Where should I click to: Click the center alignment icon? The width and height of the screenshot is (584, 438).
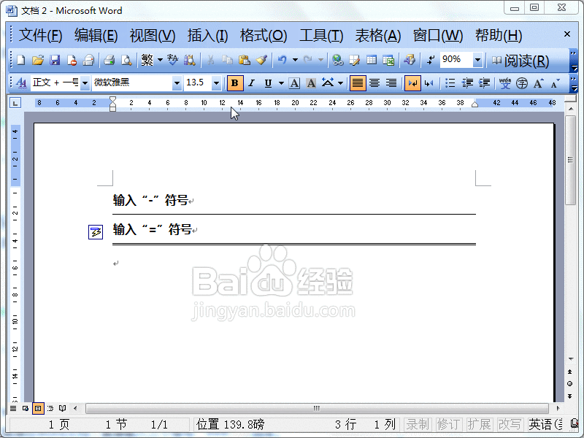click(x=374, y=83)
